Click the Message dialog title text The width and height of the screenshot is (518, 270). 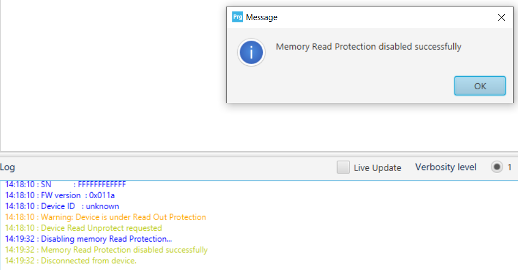coord(262,17)
